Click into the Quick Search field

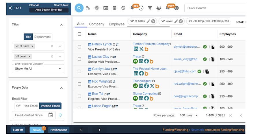point(215,8)
